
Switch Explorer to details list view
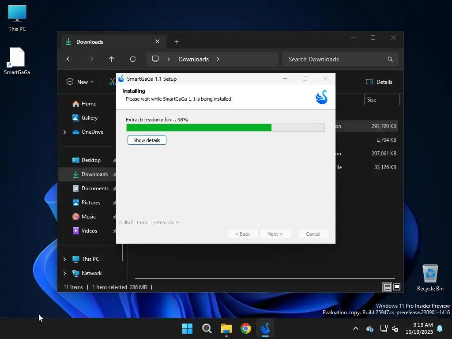(387, 287)
